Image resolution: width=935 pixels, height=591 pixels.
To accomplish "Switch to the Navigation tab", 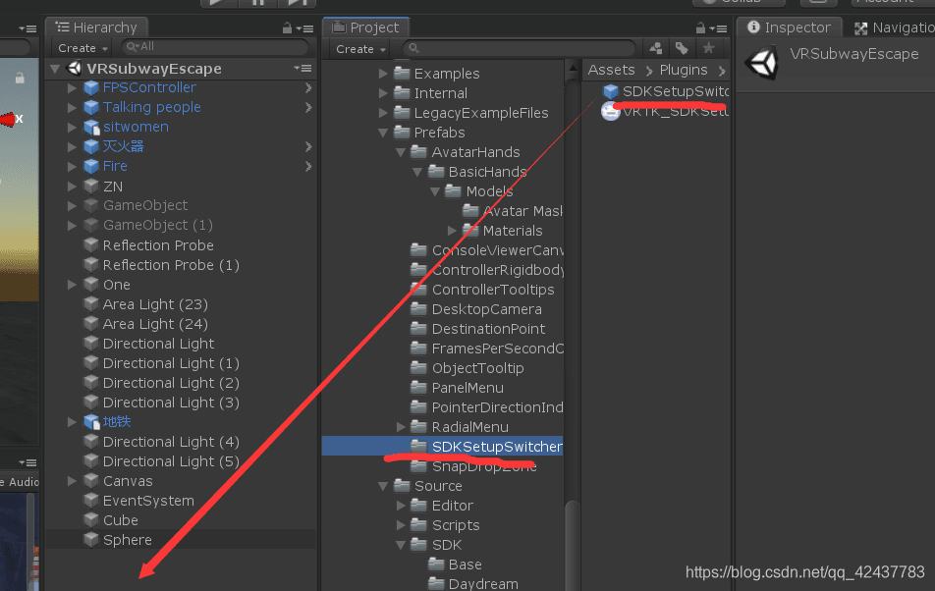I will pos(894,27).
